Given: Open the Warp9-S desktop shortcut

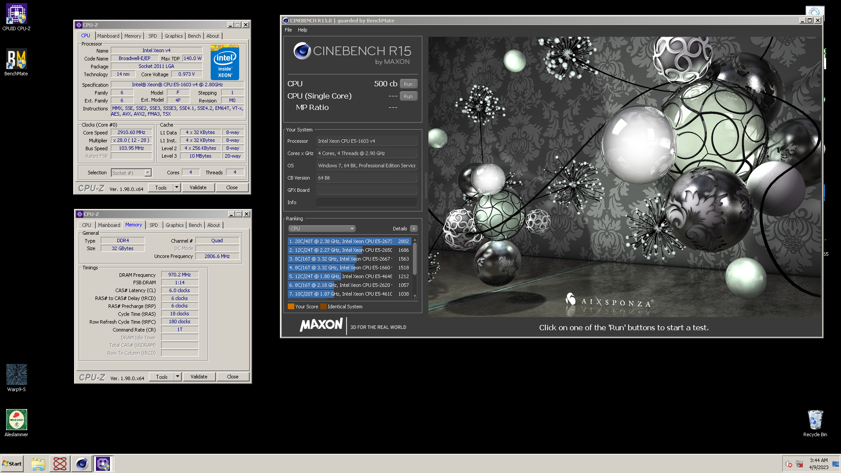Looking at the screenshot, I should tap(16, 378).
